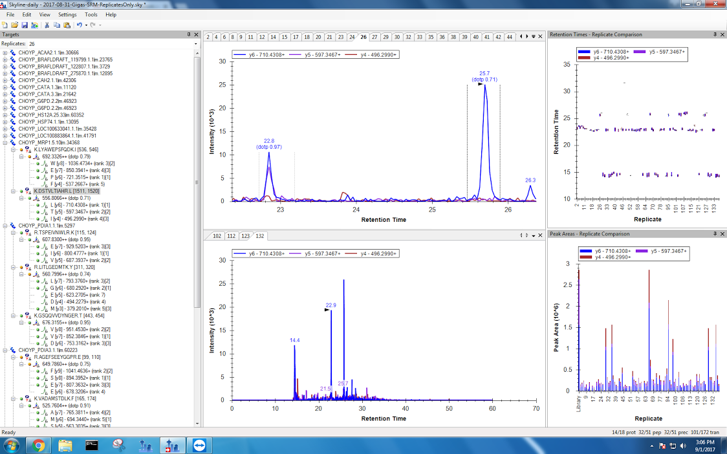Save the document with the floppy icon
Image resolution: width=727 pixels, height=454 pixels.
coord(23,25)
